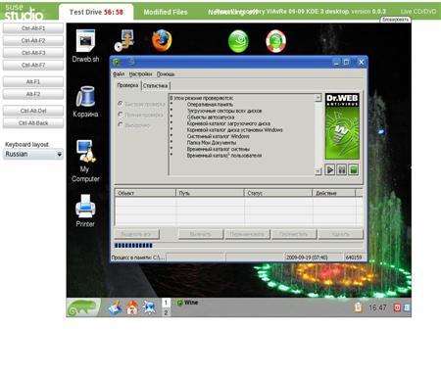Screen dimensions: 441x376
Task: Sort by the Путь column header
Action: pos(210,193)
